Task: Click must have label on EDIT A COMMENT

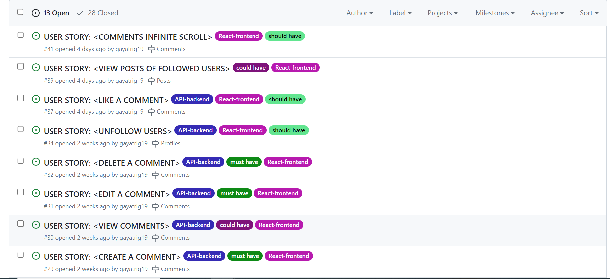Action: [x=234, y=193]
